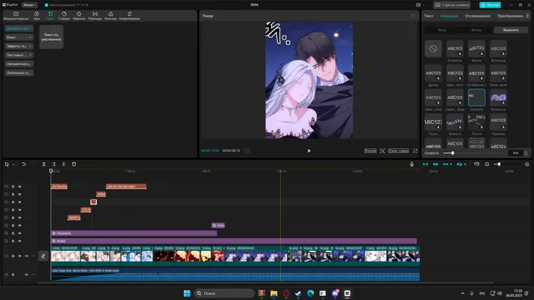Play the preview with the play button
The width and height of the screenshot is (534, 300).
click(x=309, y=151)
